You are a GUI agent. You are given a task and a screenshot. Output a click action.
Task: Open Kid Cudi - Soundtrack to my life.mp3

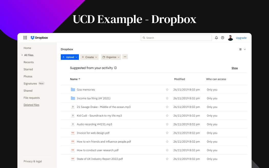[99, 116]
